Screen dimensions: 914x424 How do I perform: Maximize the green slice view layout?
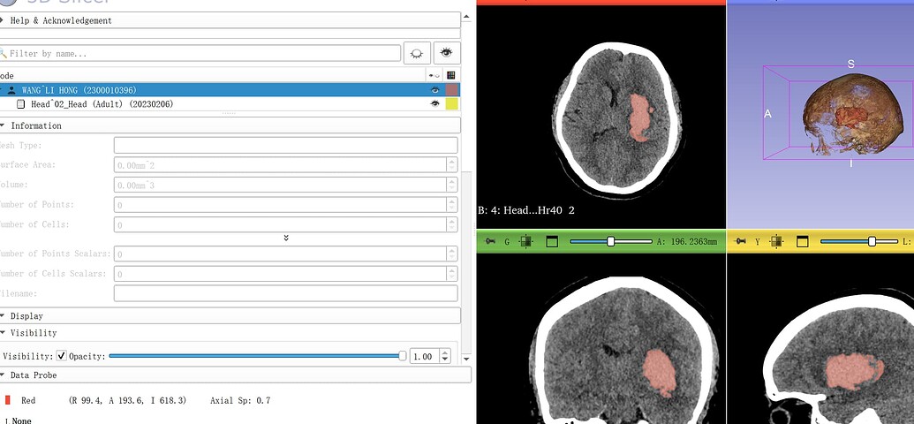point(552,241)
